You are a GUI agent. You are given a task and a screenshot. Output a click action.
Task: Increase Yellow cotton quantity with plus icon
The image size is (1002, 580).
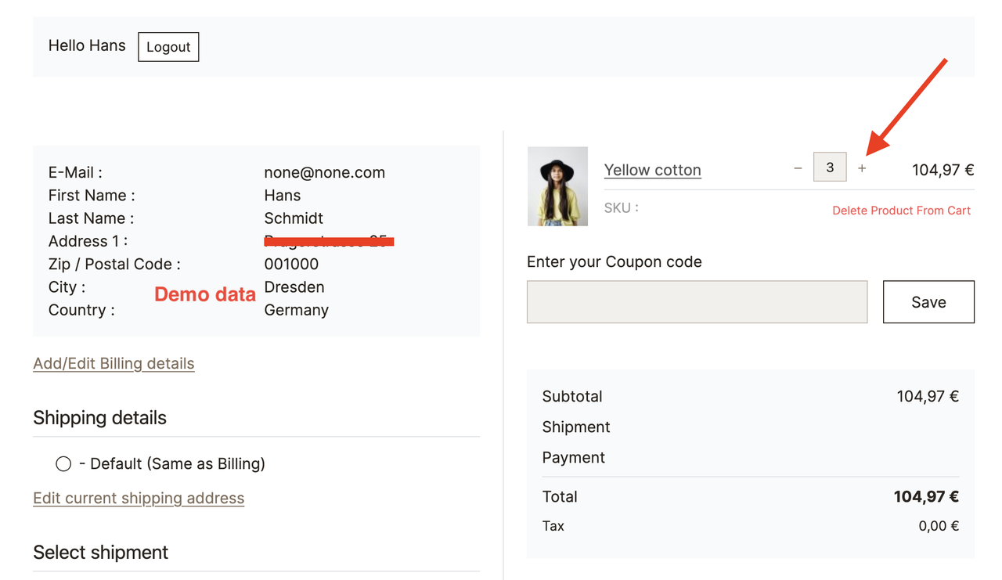pos(862,168)
